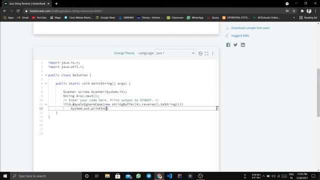This screenshot has height=180, width=320.
Task: Show hidden system tray icons
Action: tap(263, 176)
